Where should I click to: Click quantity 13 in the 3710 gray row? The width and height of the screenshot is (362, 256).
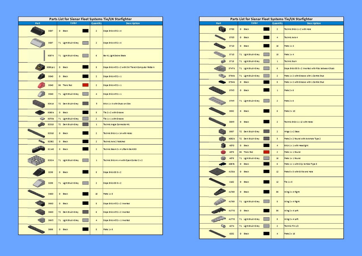[277, 55]
